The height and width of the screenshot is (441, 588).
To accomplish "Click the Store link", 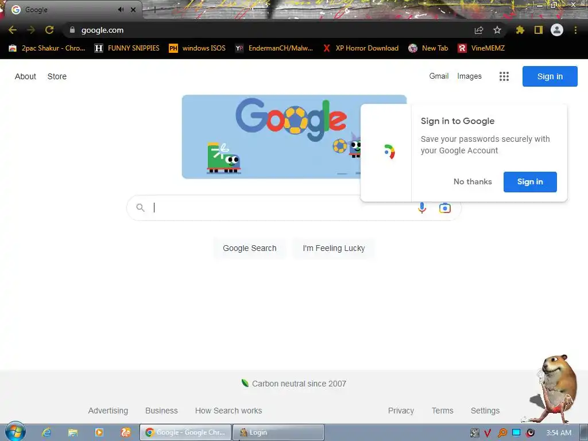I will (x=57, y=76).
